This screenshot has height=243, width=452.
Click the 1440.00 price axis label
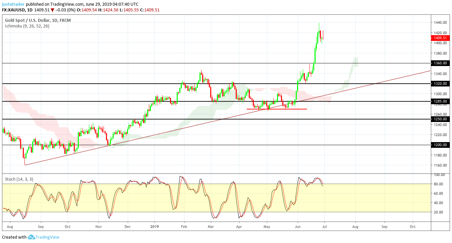click(x=440, y=22)
